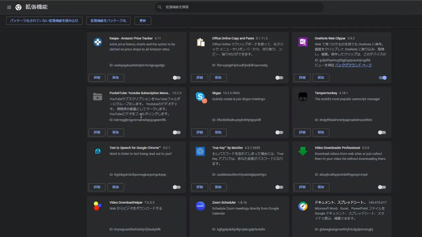Click the Zoom Scheduler icon
422x237 pixels.
click(200, 206)
